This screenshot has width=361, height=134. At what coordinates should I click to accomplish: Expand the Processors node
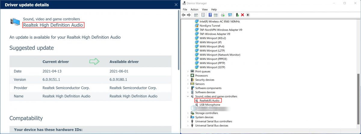click(x=188, y=76)
